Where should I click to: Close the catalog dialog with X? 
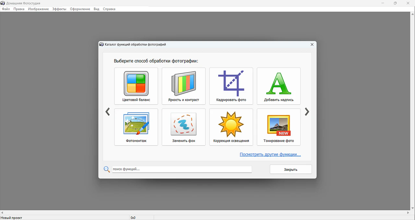click(312, 44)
